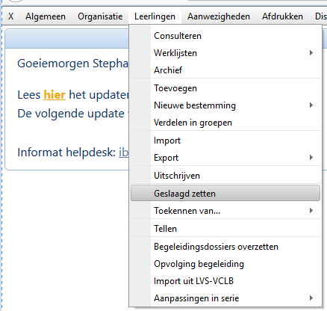Open the Algemeen menu
Screen dimensions: 327x311
[46, 16]
